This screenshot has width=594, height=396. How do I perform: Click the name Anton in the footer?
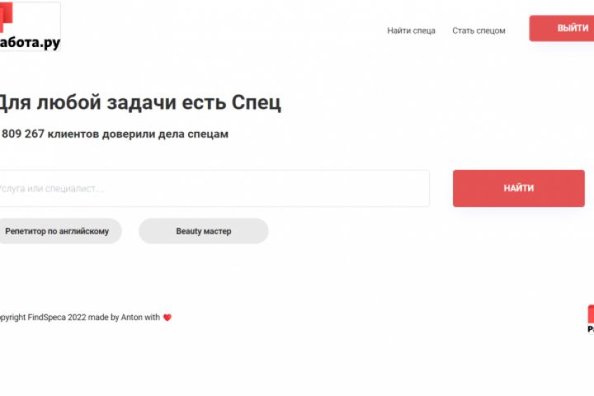132,317
